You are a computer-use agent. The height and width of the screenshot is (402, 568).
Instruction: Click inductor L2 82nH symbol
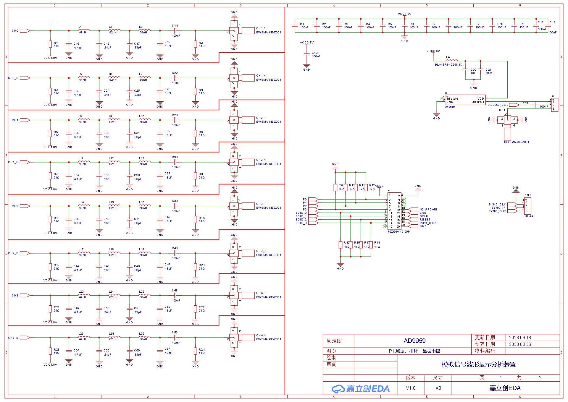point(114,30)
